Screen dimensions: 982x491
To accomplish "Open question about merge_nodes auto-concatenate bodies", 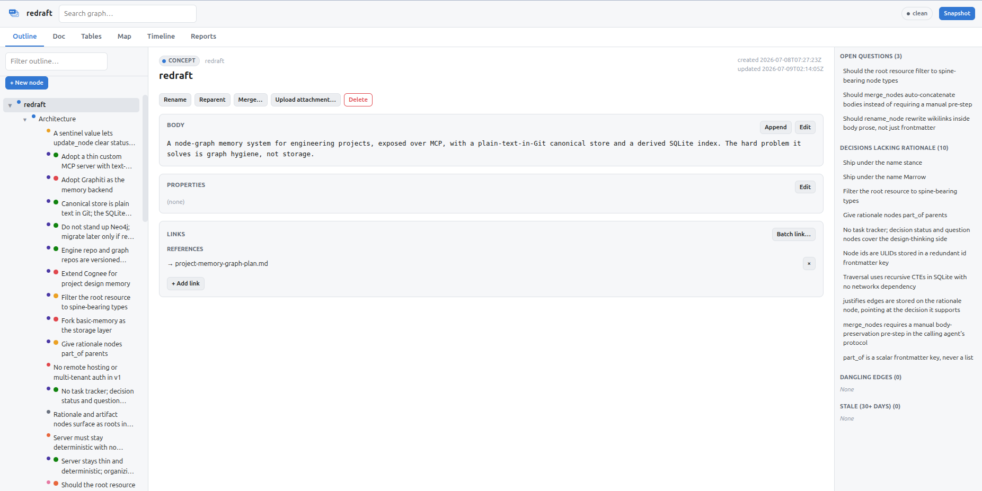I will pos(907,100).
